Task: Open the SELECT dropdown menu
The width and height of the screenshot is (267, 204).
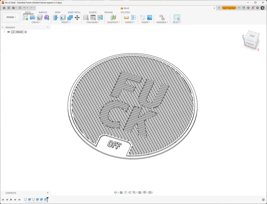Action: (177, 23)
